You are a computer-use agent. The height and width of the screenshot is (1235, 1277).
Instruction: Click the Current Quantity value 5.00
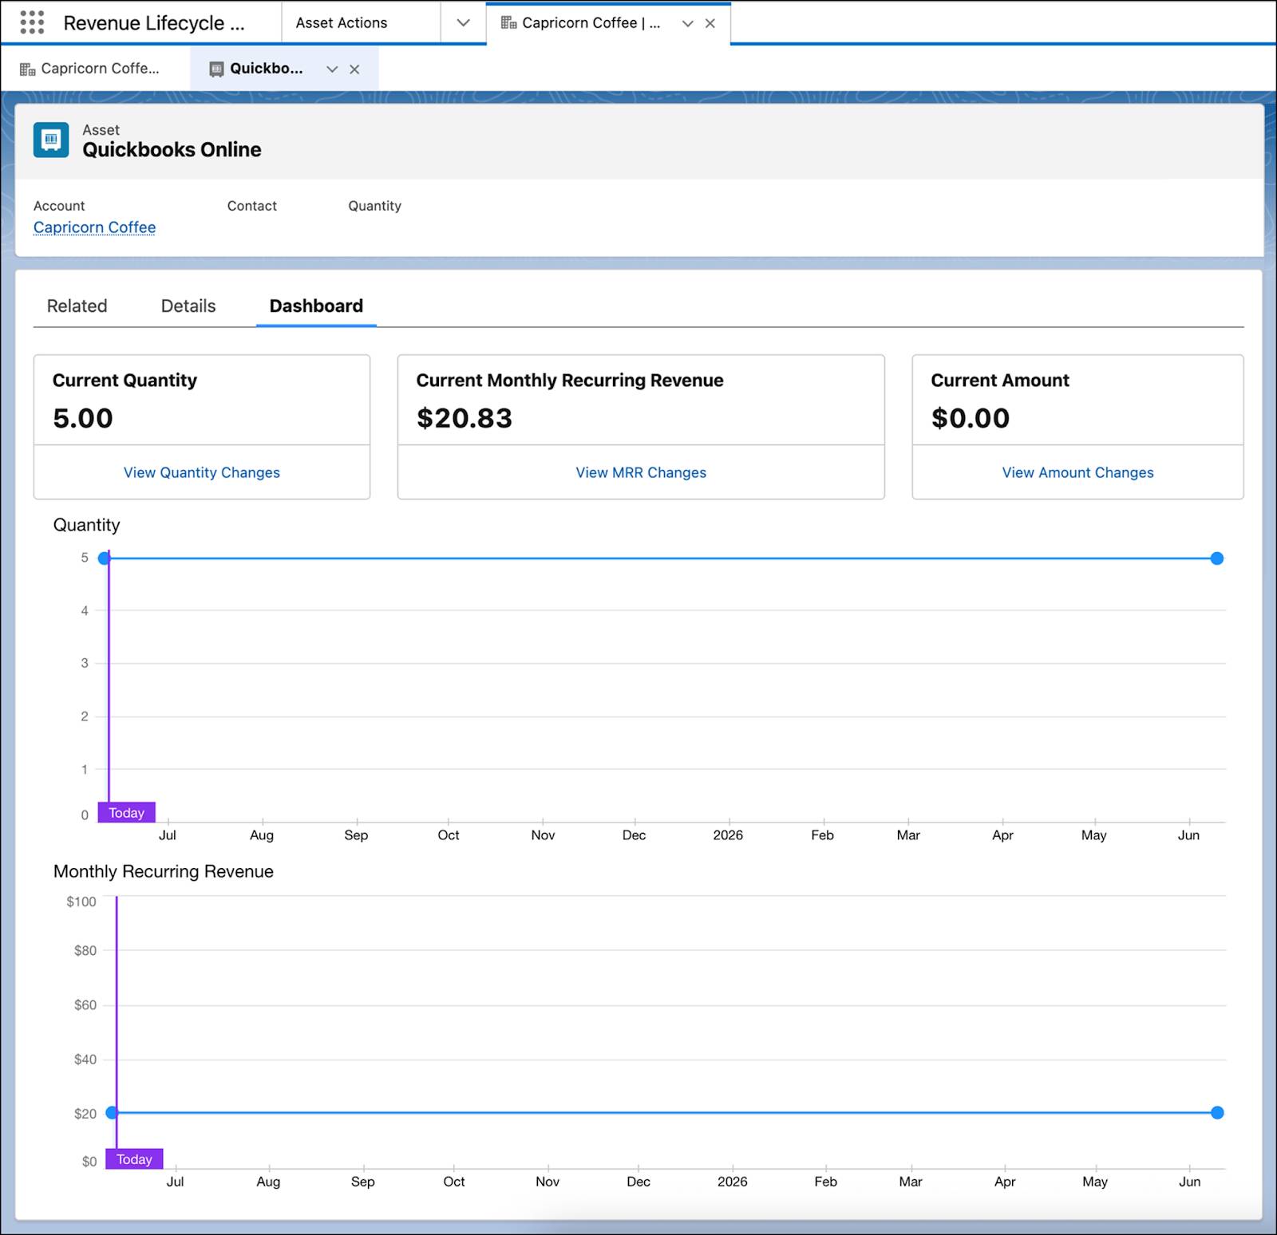(83, 418)
